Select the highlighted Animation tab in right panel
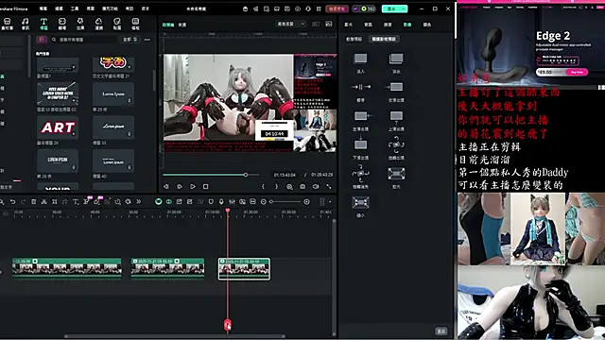 [407, 25]
